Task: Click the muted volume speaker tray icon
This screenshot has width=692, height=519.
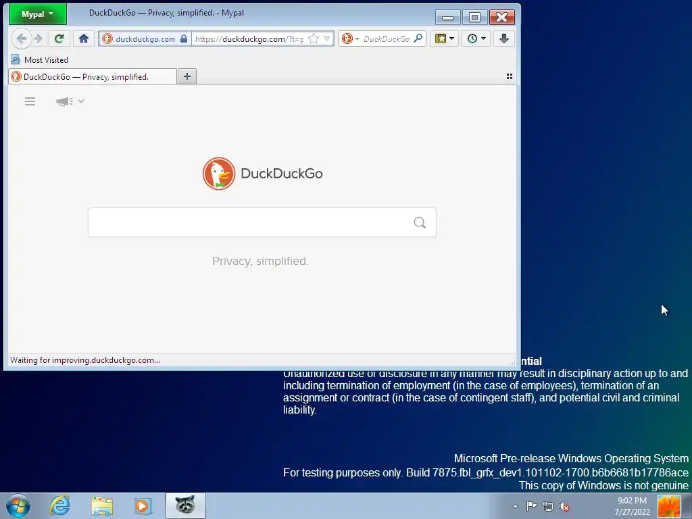Action: (x=564, y=506)
